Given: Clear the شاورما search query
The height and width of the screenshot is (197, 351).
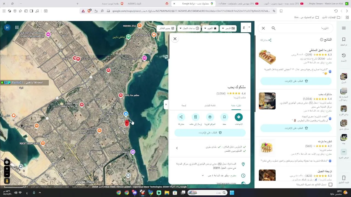Looking at the screenshot, I should (263, 28).
